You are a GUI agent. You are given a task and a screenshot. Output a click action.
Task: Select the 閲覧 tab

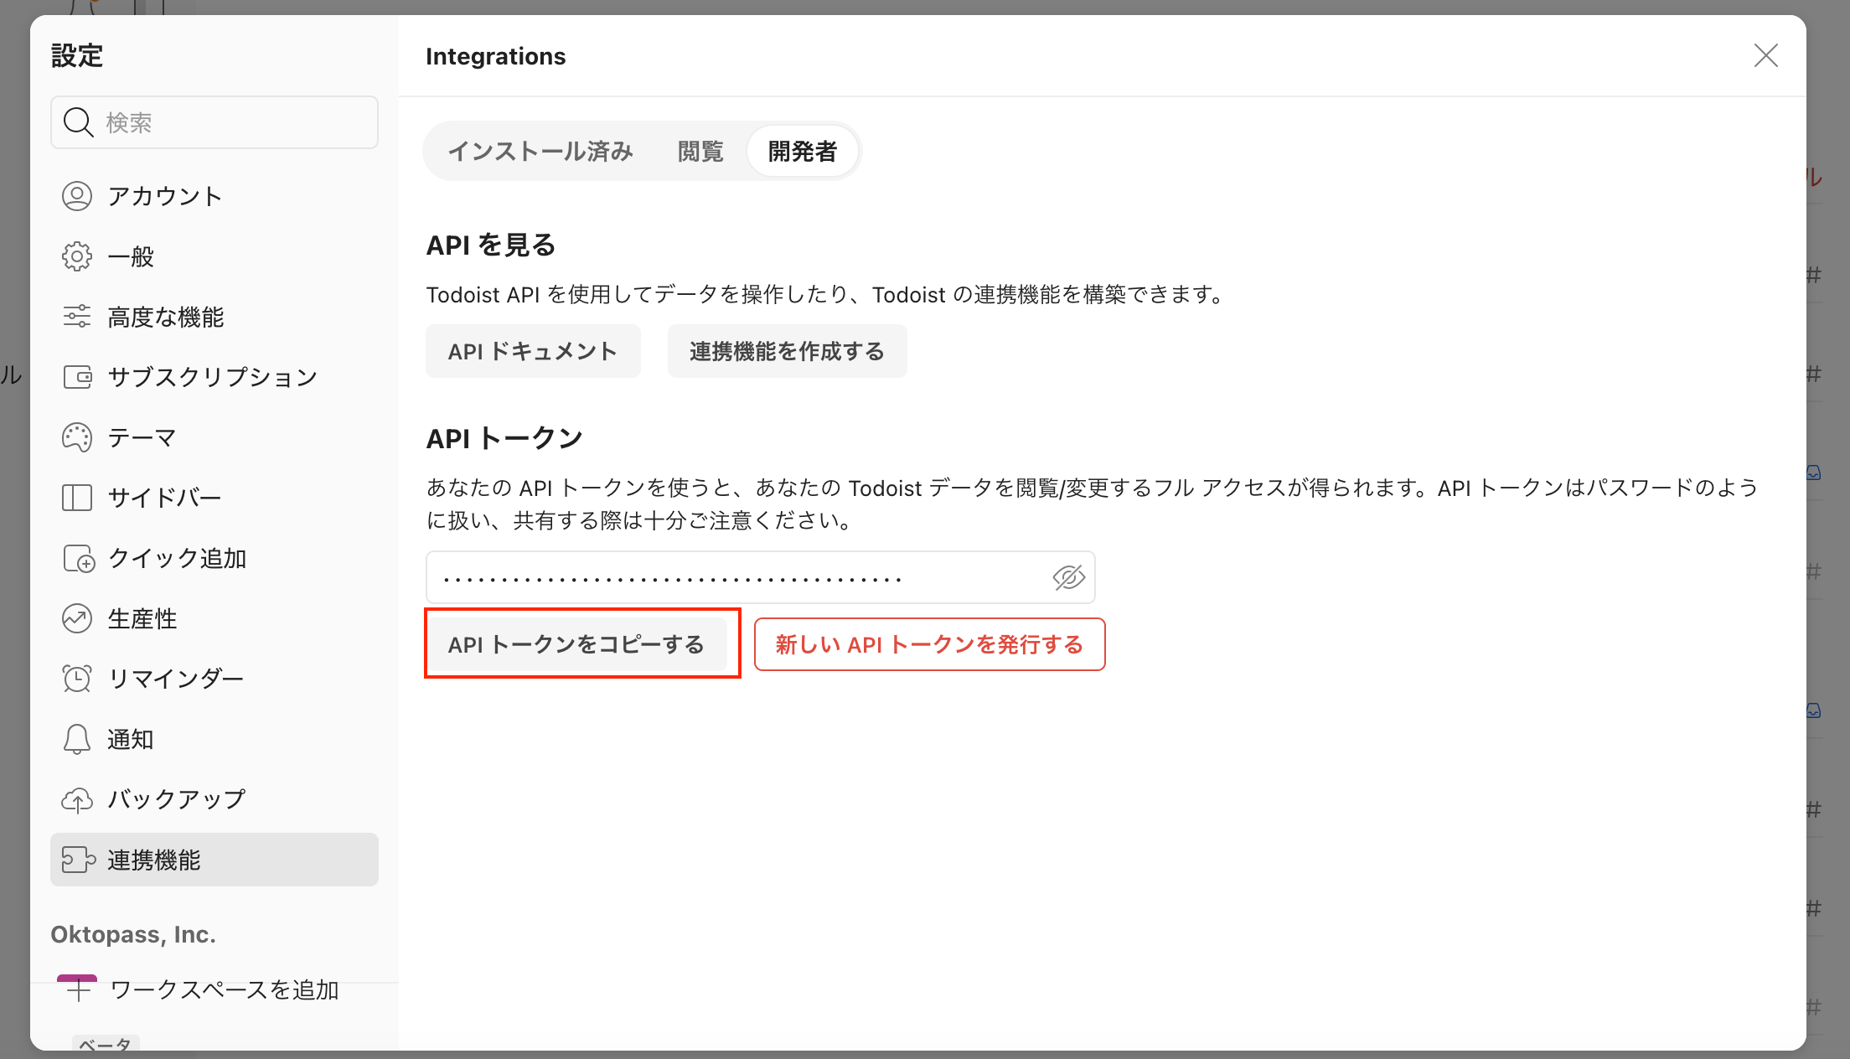click(700, 151)
